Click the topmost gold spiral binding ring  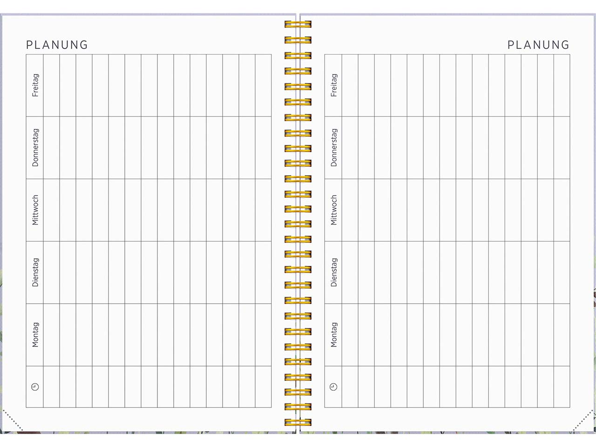point(298,24)
